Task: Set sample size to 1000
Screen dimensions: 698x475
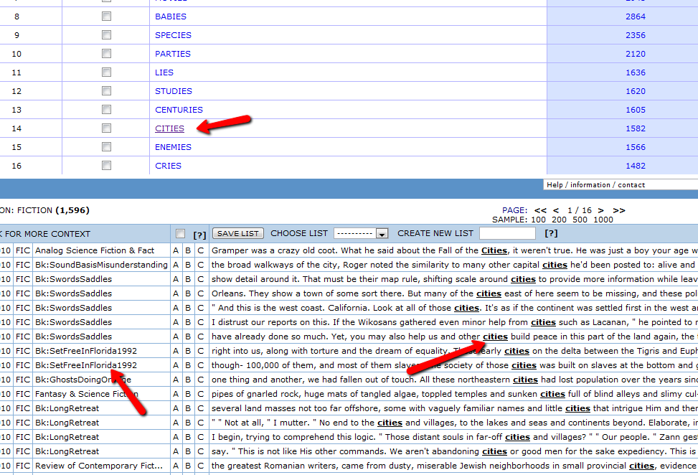Action: [x=603, y=220]
